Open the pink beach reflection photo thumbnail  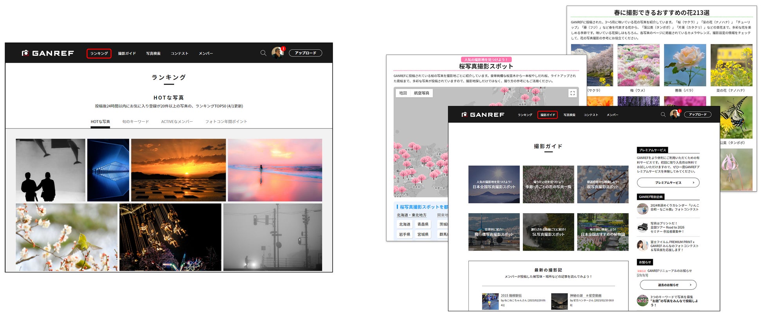point(275,170)
